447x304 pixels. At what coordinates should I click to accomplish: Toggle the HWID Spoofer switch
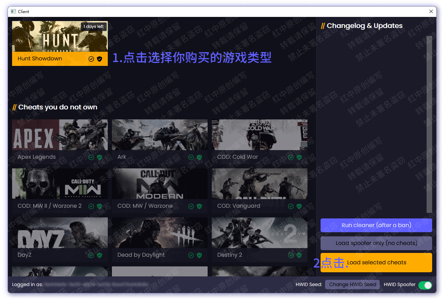(x=425, y=285)
